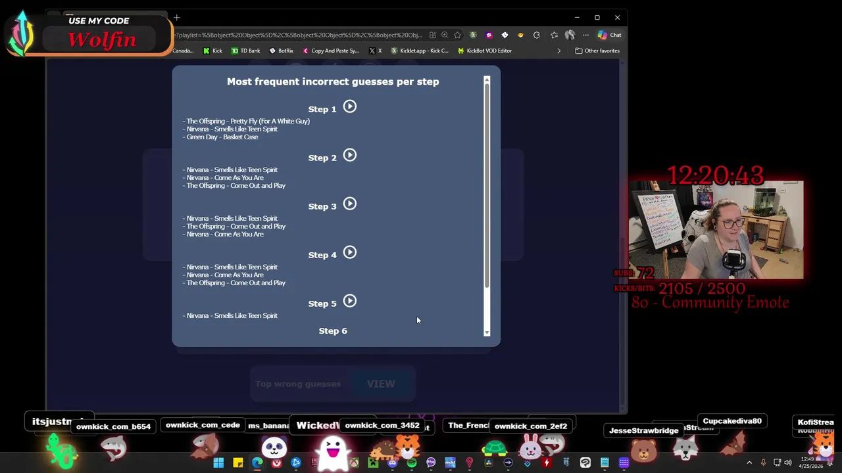Add this page to favorites star
This screenshot has height=473, width=842.
(x=457, y=35)
